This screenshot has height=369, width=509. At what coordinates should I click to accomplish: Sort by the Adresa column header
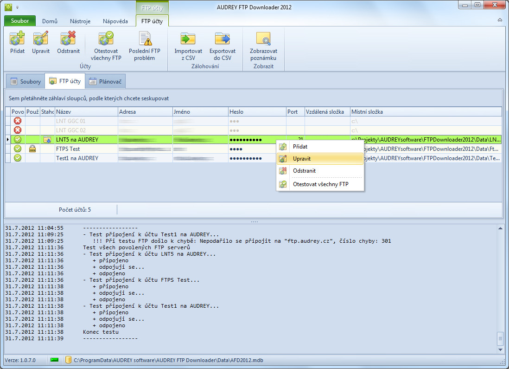coord(145,112)
